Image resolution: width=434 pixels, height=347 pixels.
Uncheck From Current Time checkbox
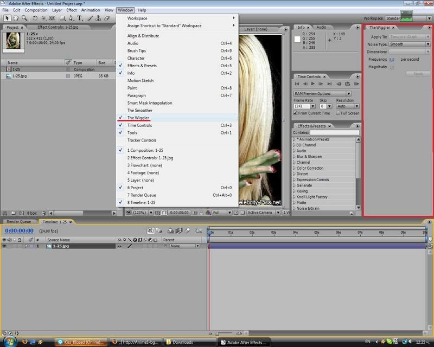coord(295,113)
